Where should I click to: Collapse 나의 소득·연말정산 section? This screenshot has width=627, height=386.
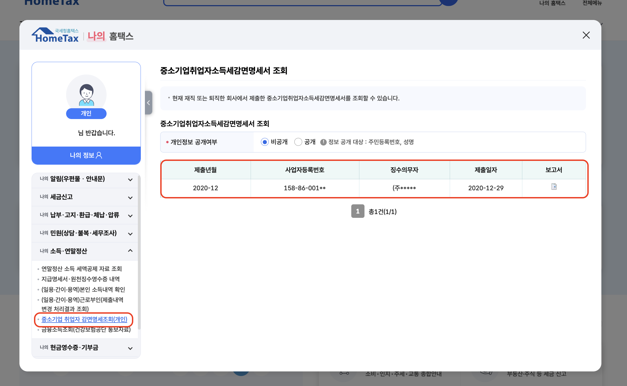130,251
